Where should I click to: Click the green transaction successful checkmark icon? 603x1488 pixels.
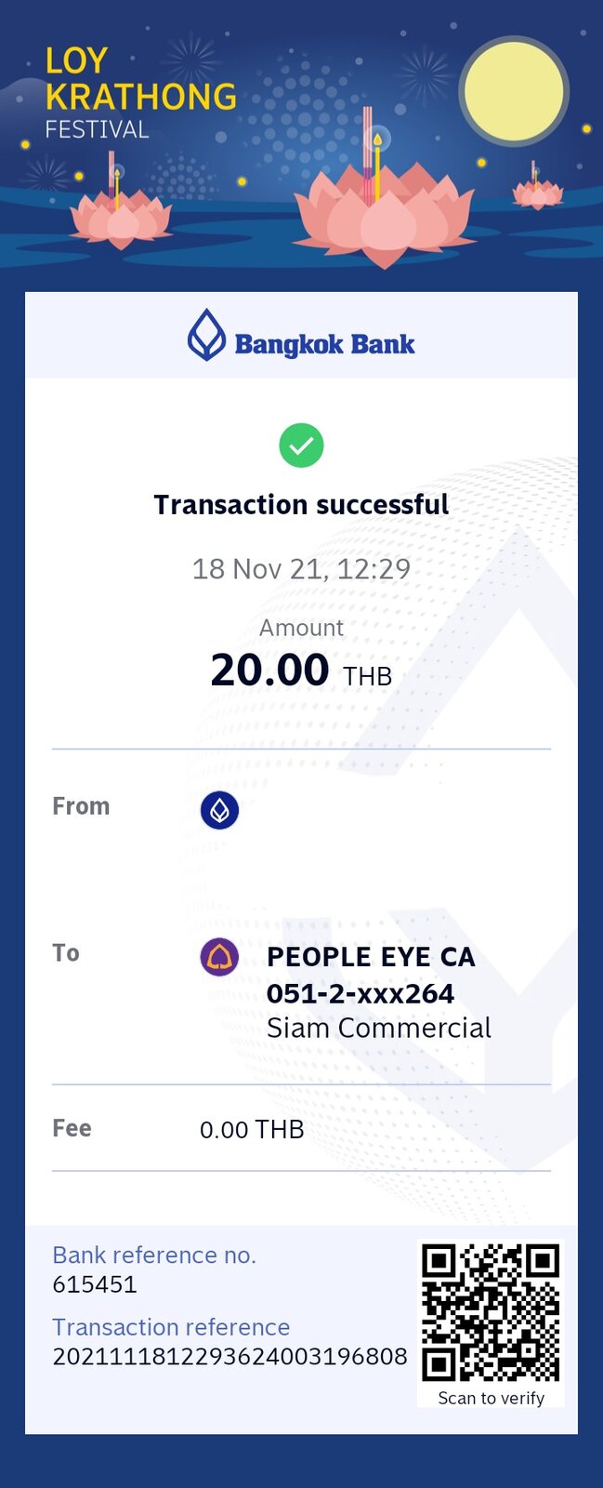pyautogui.click(x=301, y=445)
